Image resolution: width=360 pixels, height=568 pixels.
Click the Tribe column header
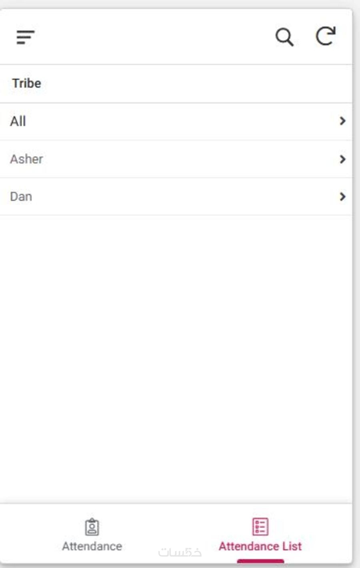(x=26, y=83)
